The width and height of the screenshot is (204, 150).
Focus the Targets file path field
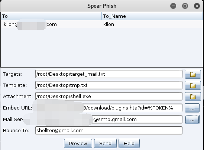tap(109, 74)
